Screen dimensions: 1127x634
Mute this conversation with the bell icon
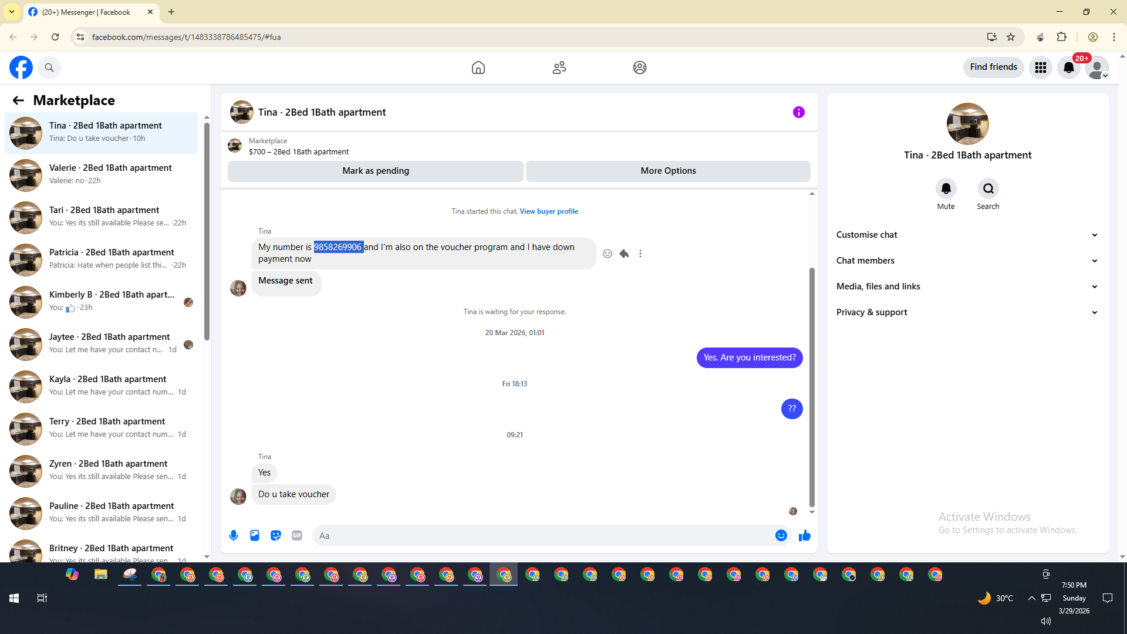pyautogui.click(x=946, y=188)
